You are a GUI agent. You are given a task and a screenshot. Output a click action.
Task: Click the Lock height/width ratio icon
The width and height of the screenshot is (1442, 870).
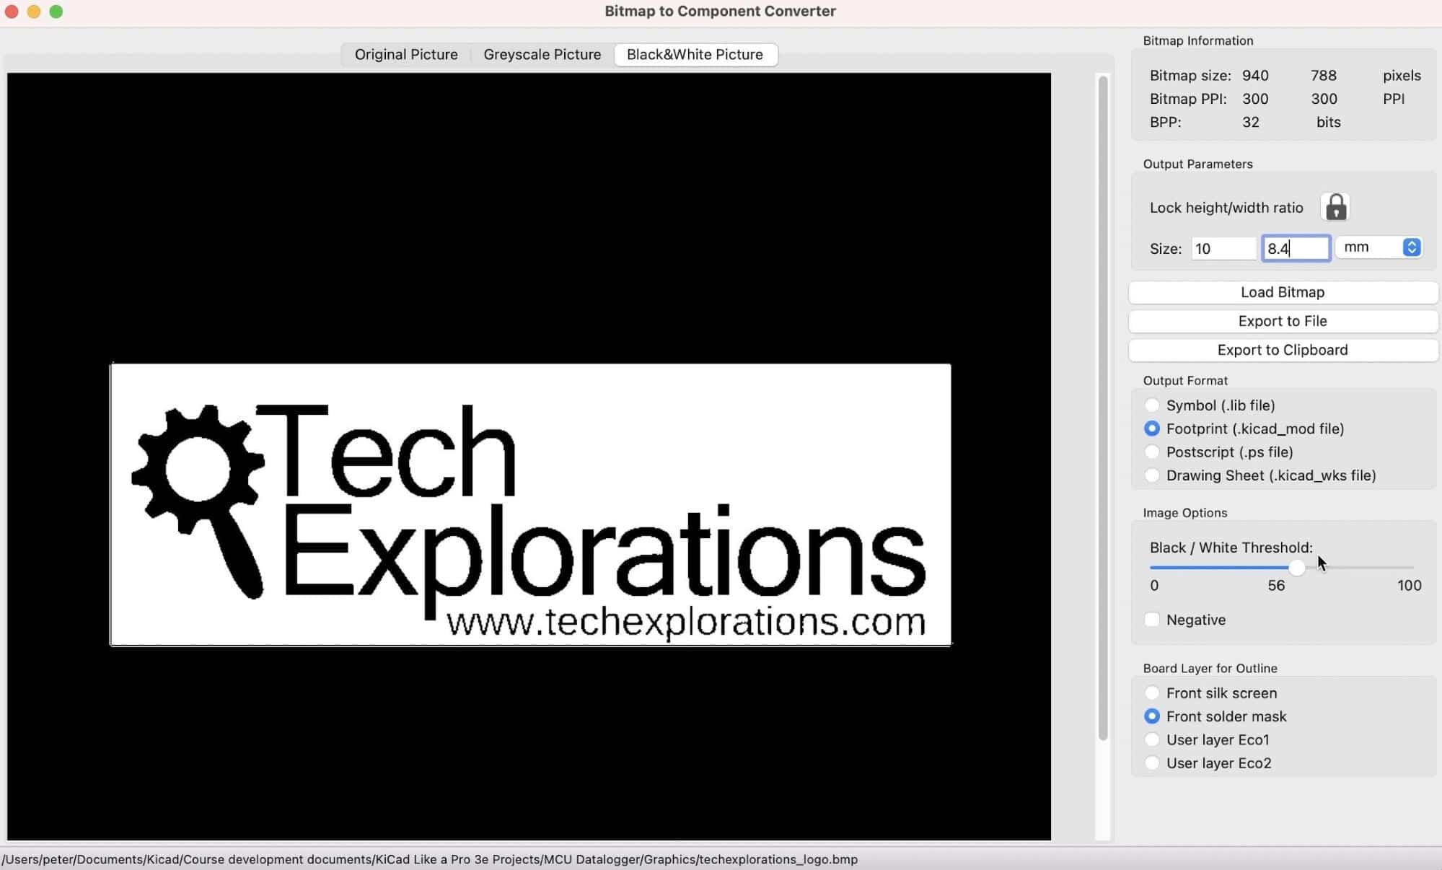pyautogui.click(x=1336, y=207)
